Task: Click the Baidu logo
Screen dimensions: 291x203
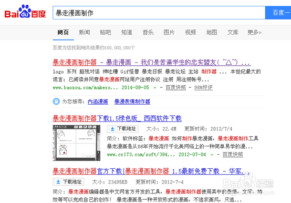Action: 25,12
